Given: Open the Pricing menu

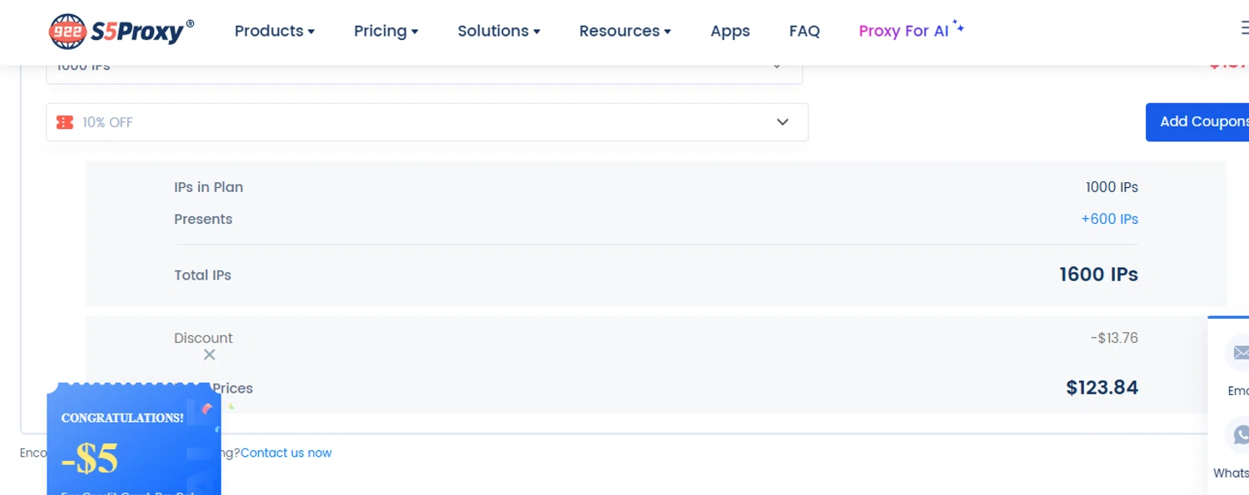Looking at the screenshot, I should [x=386, y=31].
